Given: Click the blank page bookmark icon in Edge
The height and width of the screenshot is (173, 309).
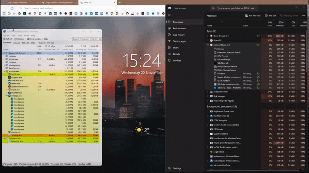Looking at the screenshot, I should (4, 13).
